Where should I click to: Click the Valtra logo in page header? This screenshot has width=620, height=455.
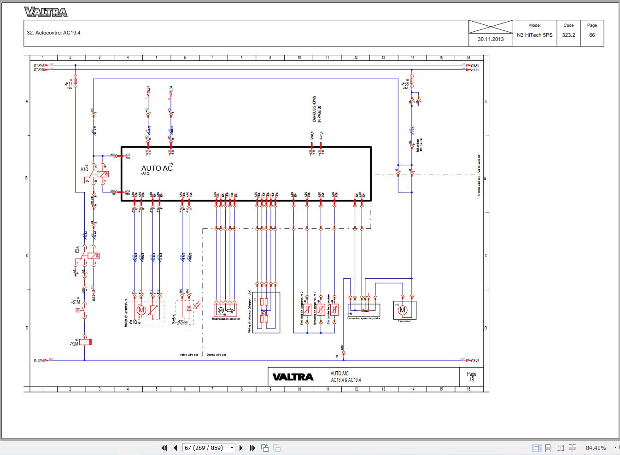(x=46, y=12)
